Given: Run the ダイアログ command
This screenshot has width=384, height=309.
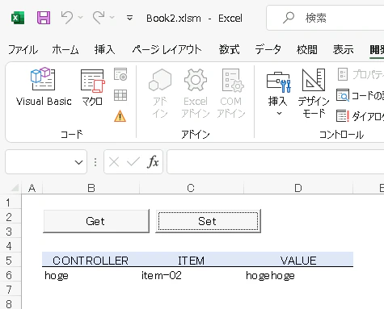Looking at the screenshot, I should pyautogui.click(x=361, y=116).
